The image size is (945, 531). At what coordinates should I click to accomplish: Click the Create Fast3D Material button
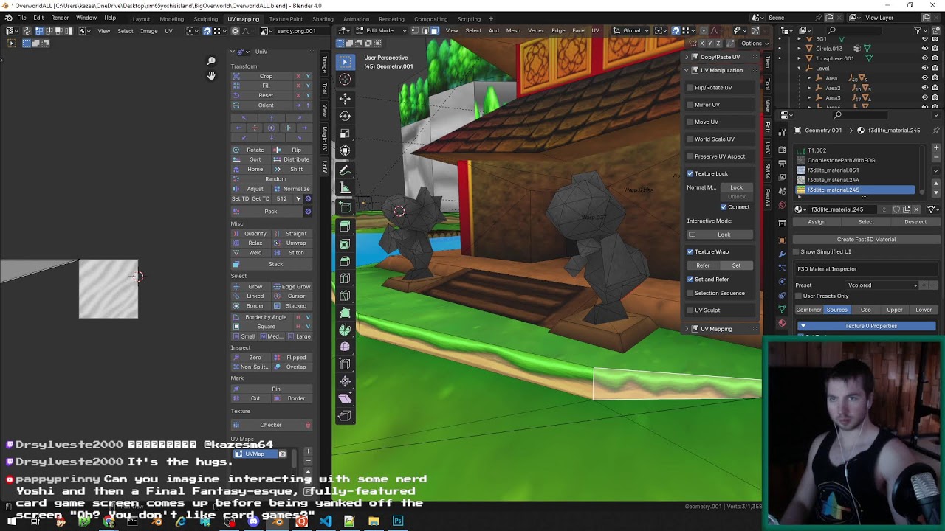click(866, 240)
